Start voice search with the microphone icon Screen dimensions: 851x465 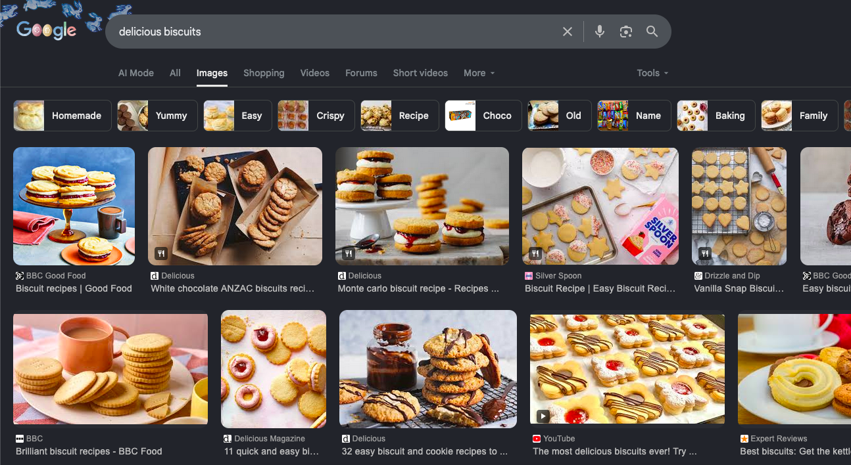pos(600,32)
